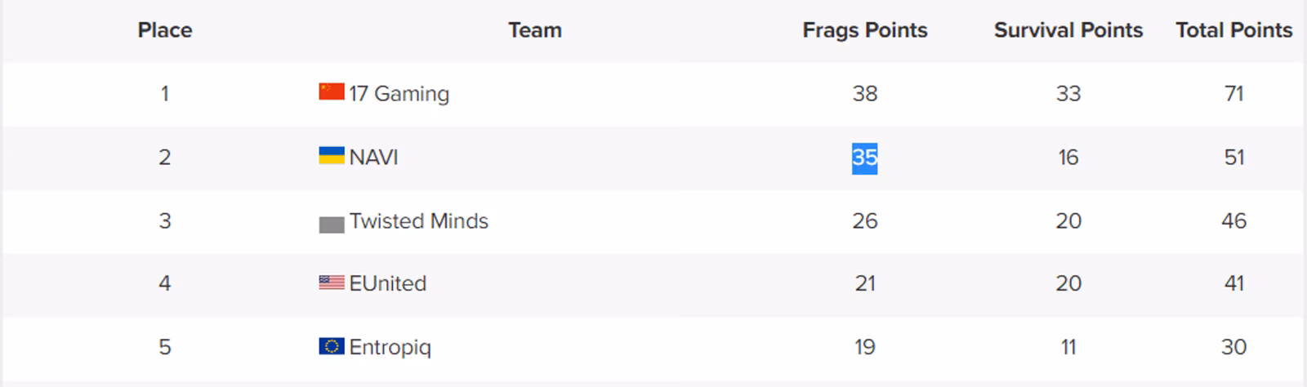Select the Entropiq team name
The image size is (1307, 387).
point(390,347)
